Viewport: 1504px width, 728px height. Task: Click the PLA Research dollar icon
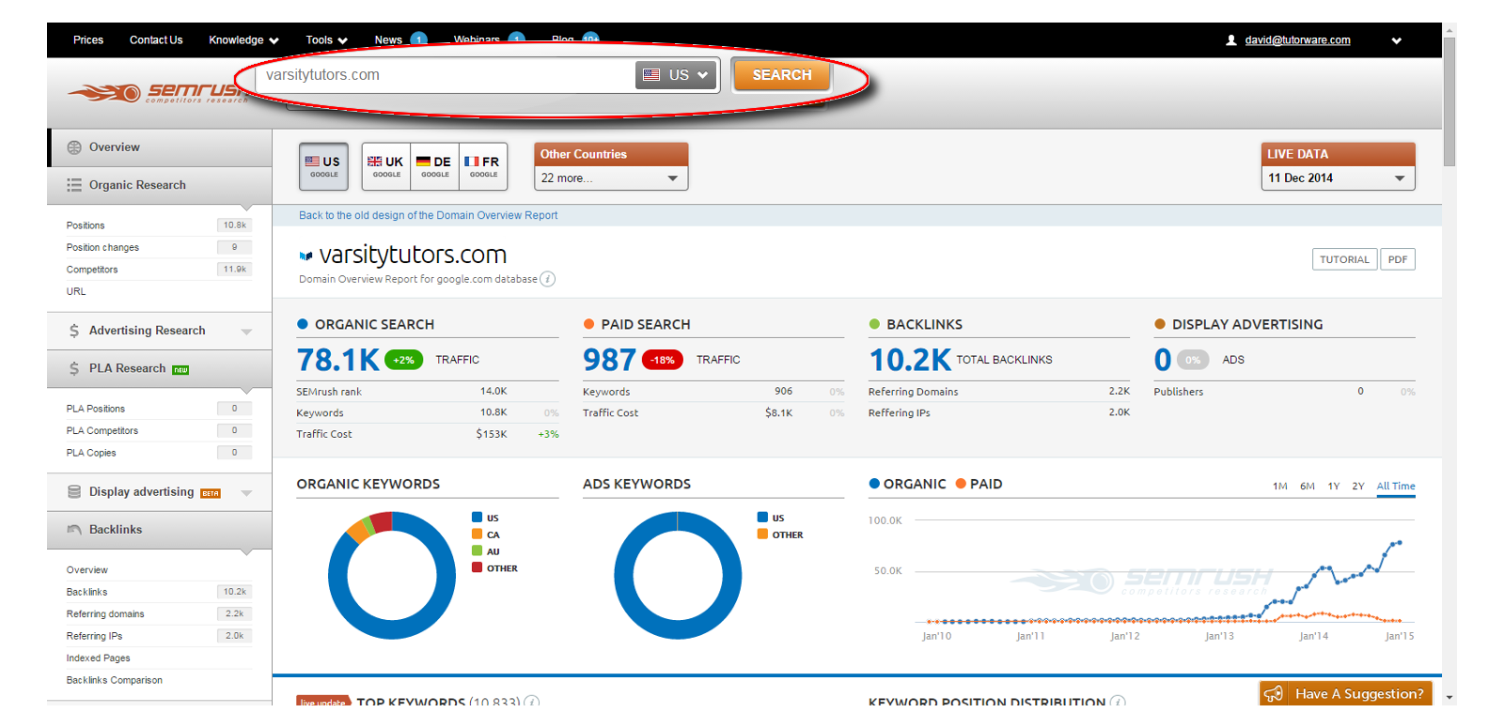click(x=74, y=368)
